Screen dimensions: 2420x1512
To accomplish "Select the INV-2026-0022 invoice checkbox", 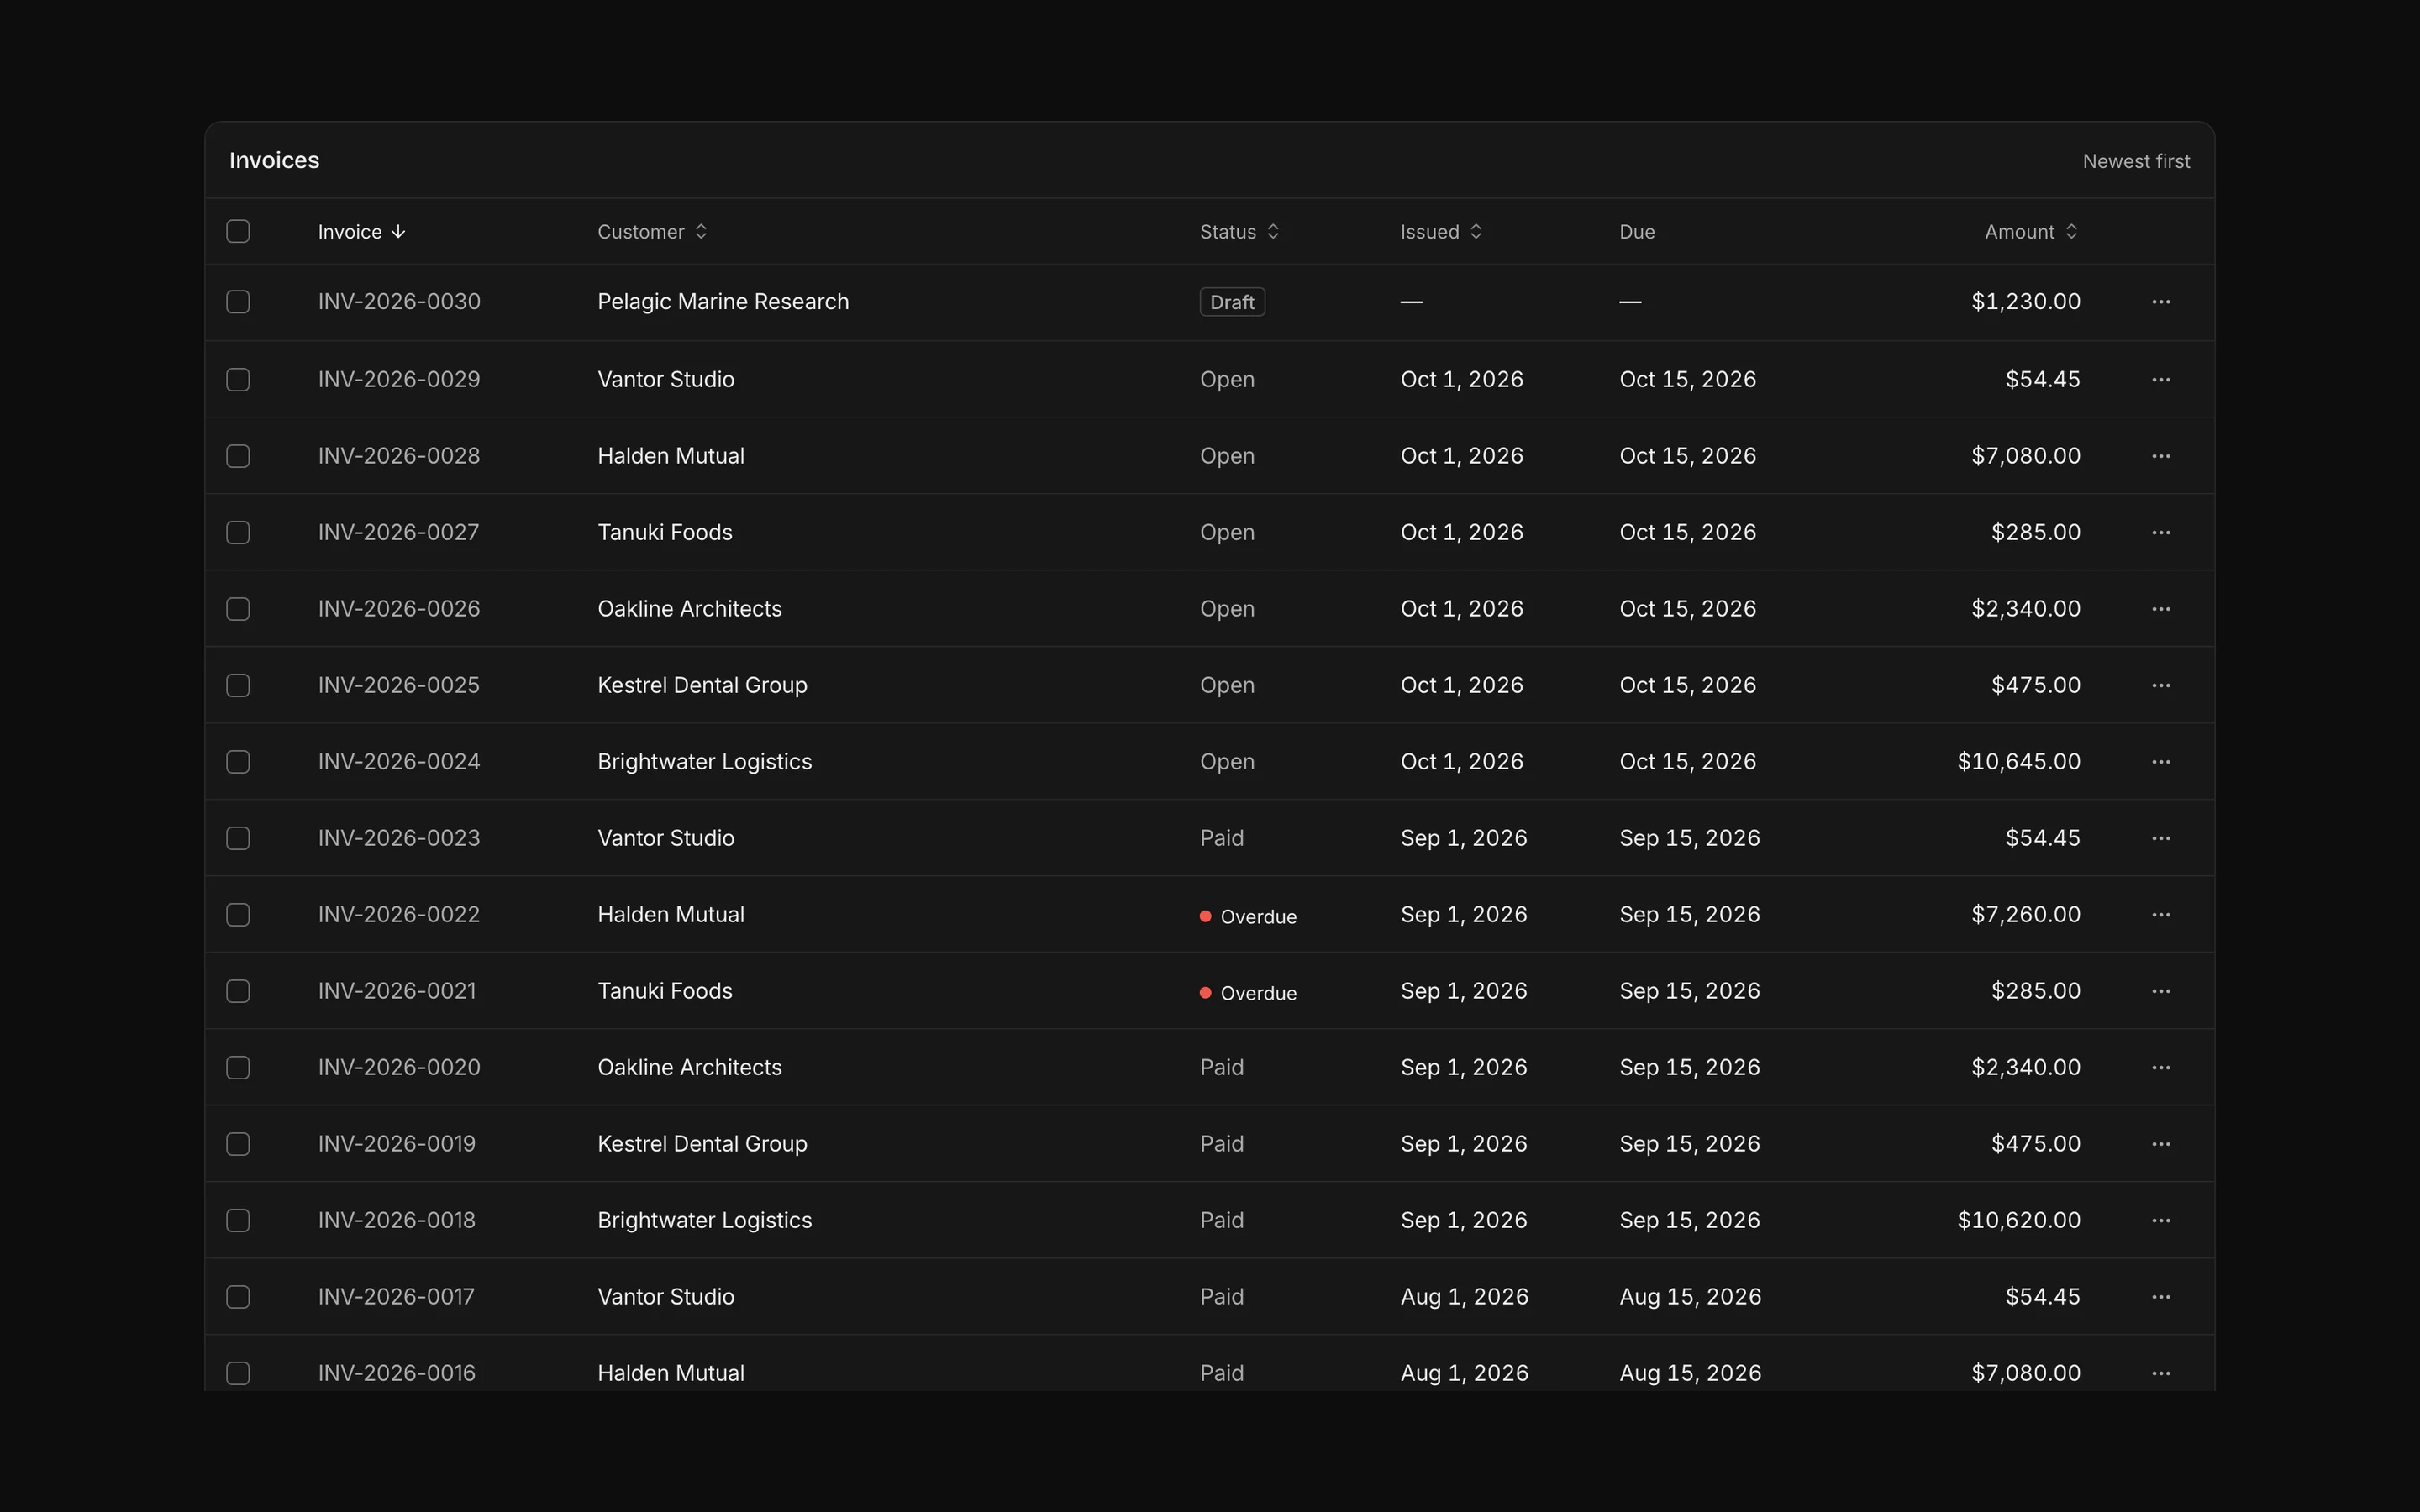I will click(x=238, y=915).
